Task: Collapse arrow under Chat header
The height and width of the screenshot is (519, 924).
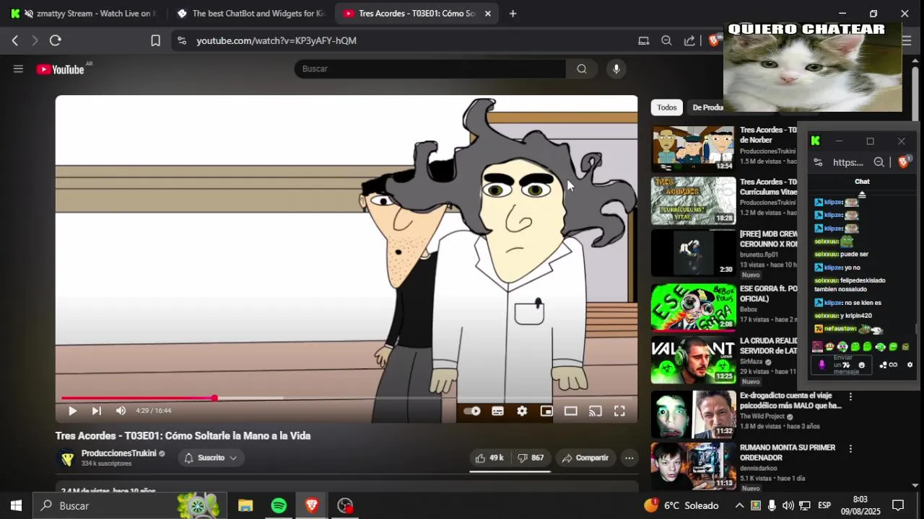Action: point(861,195)
